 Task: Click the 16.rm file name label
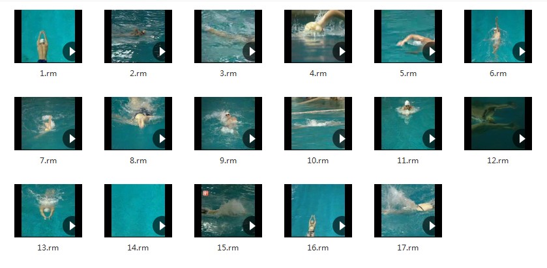pos(318,248)
